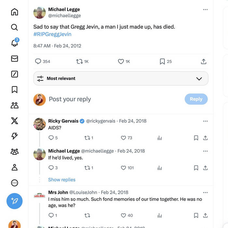Image resolution: width=228 pixels, height=228 pixels.
Task: Open the Premium X logo menu item
Action: click(x=15, y=121)
